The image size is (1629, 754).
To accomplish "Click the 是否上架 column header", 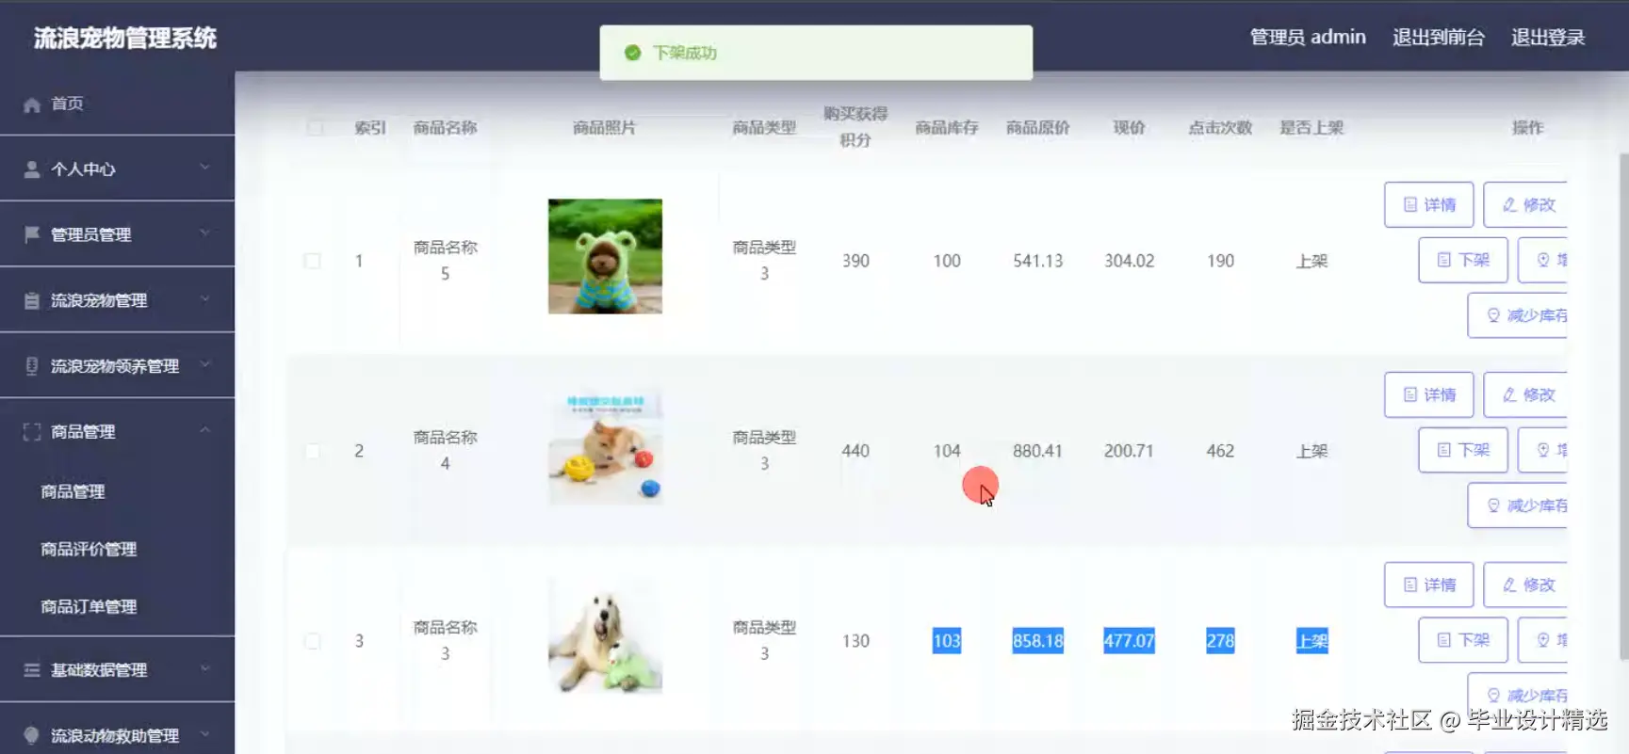I will click(x=1311, y=128).
